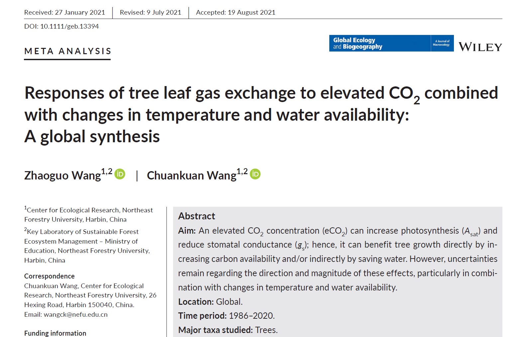528x337 pixels.
Task: Click the Correspondence heading
Action: (49, 276)
